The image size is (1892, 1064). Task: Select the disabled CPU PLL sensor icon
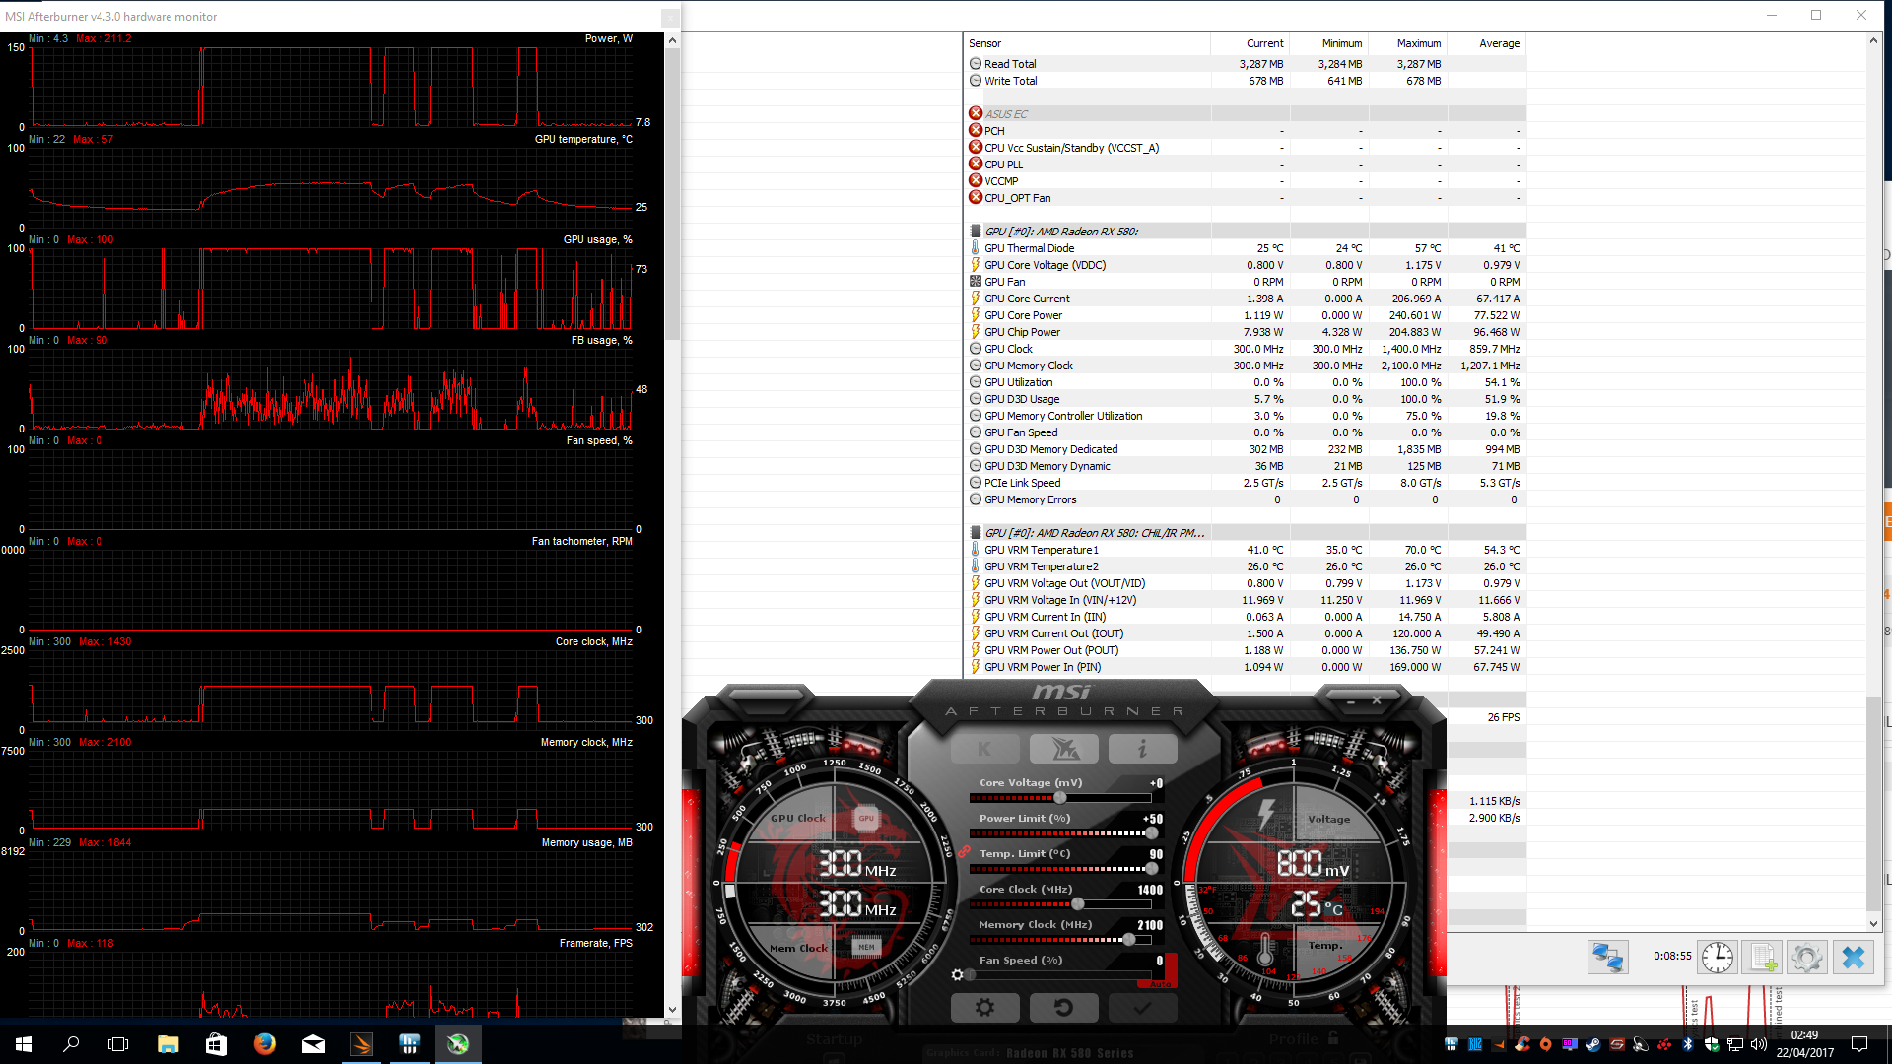(976, 164)
